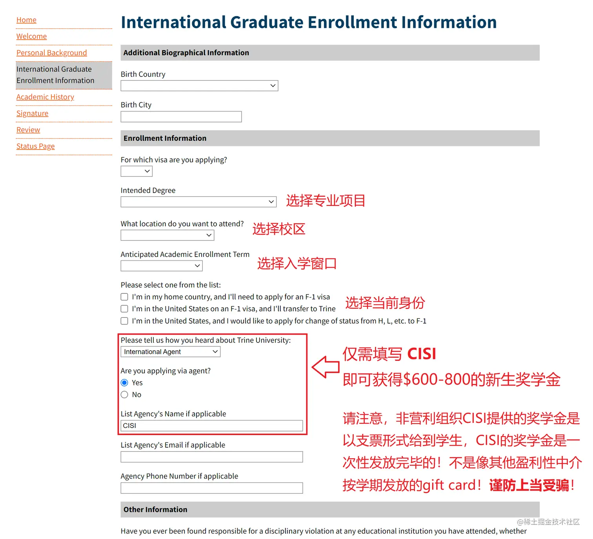Select Yes for applying via agent

point(124,382)
